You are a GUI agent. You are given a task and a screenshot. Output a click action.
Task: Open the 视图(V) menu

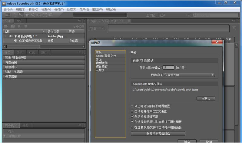(46, 10)
